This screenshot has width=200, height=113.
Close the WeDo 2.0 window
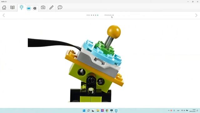pos(197,2)
